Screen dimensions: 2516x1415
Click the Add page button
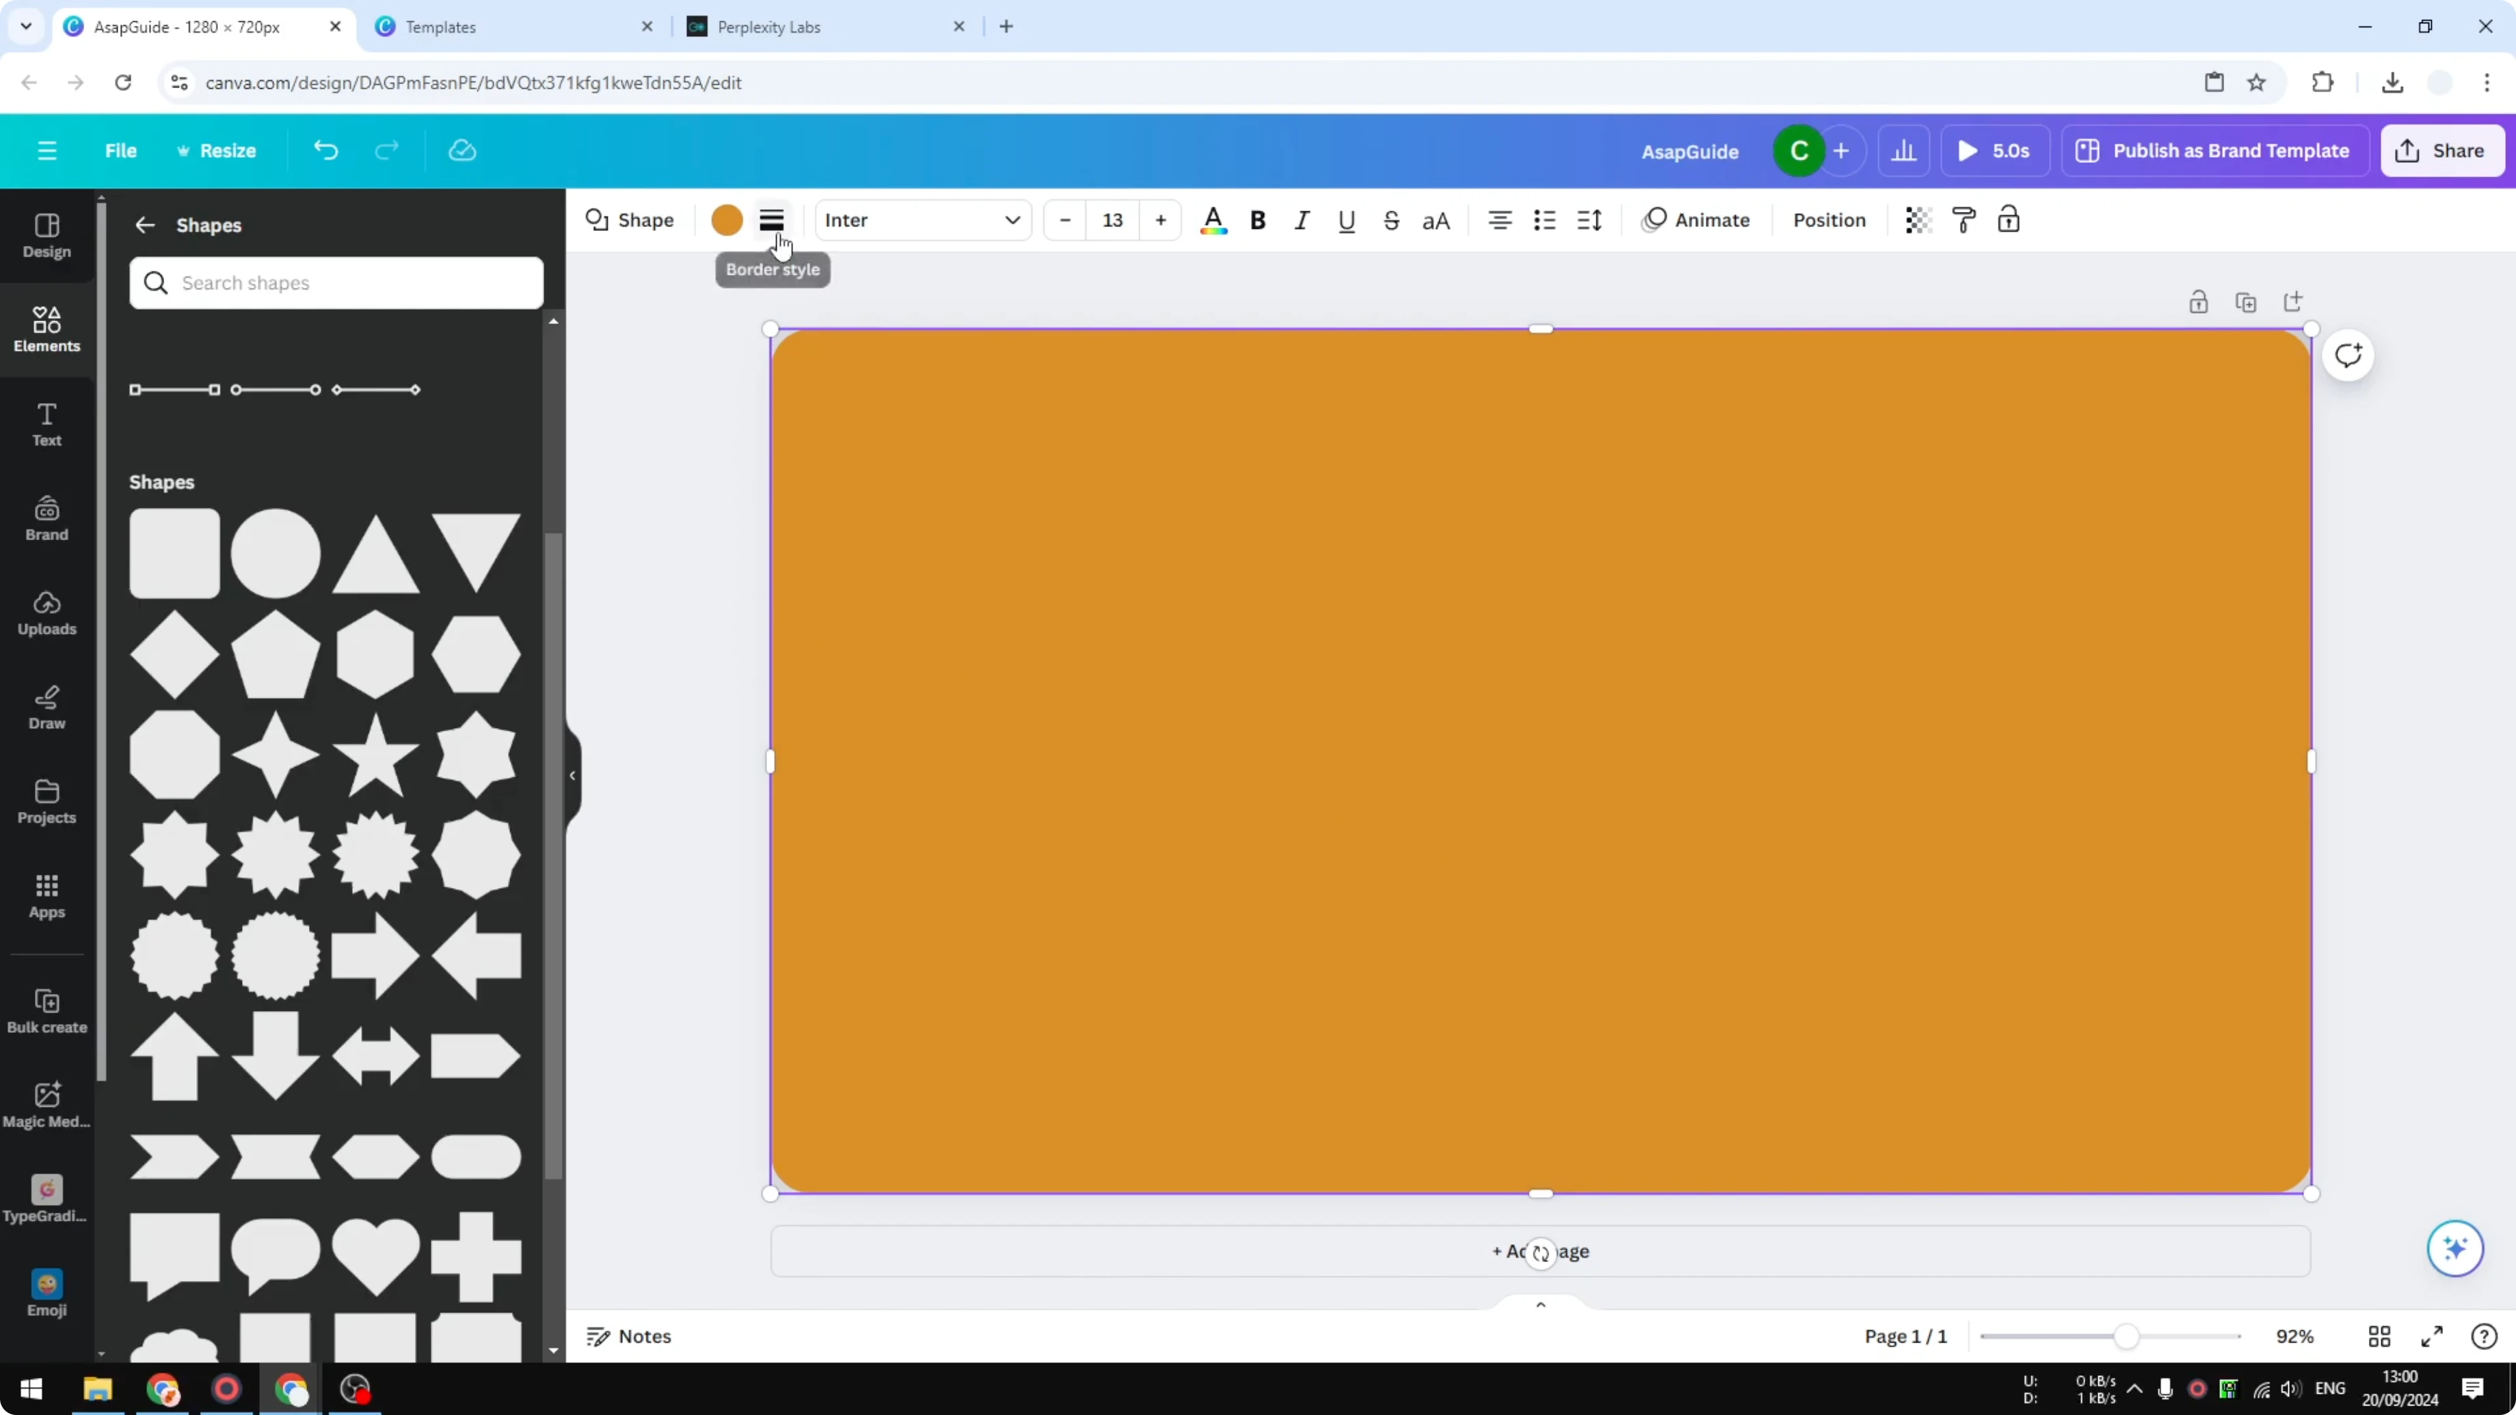(1540, 1251)
